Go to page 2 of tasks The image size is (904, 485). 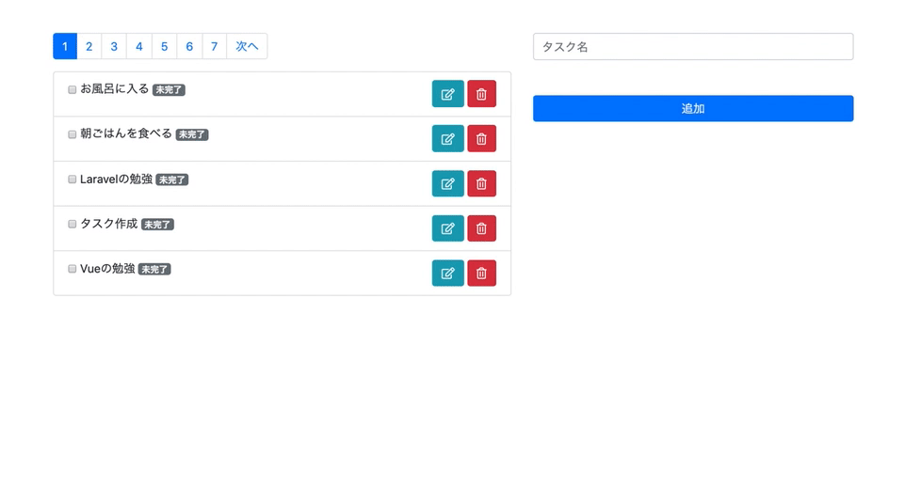click(x=89, y=46)
